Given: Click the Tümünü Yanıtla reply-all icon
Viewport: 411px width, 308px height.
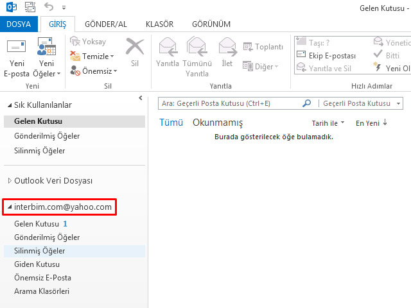Looking at the screenshot, I should 197,47.
